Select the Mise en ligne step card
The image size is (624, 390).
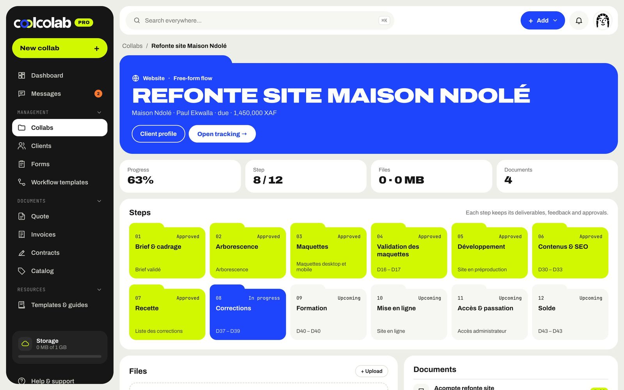tap(409, 312)
